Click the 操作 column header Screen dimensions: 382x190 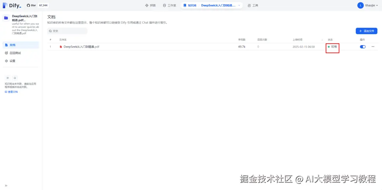pos(362,40)
